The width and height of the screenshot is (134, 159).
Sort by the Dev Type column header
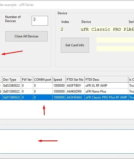12,80
